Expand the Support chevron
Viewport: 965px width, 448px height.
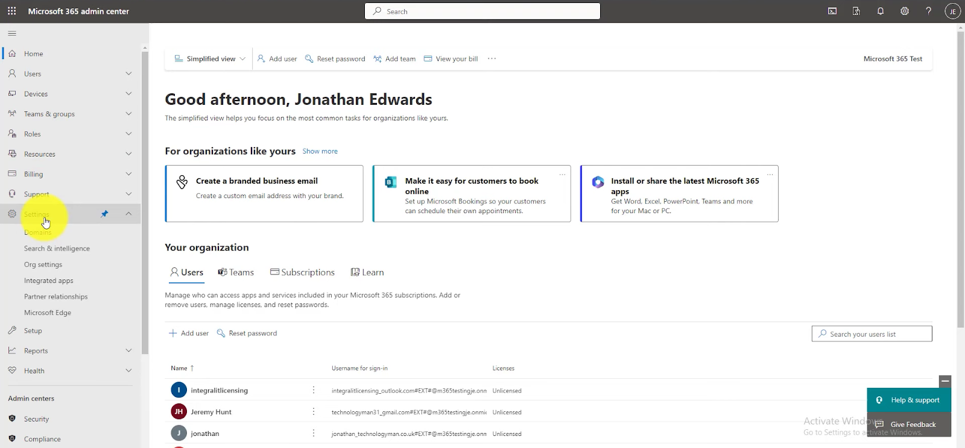tap(128, 194)
